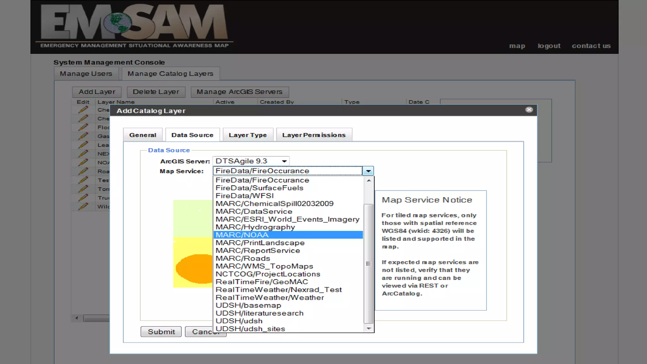Choose RealTimeWeather/Weather map service
647x364 pixels.
point(269,298)
